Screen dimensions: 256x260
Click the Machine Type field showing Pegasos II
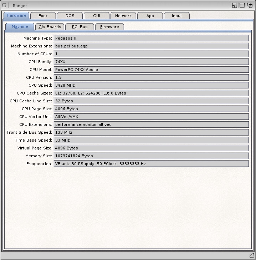click(151, 38)
